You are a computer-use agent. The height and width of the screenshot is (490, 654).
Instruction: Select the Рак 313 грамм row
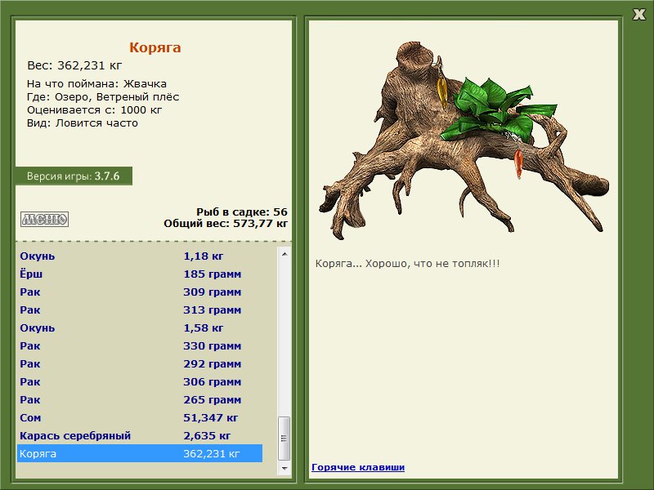point(140,310)
